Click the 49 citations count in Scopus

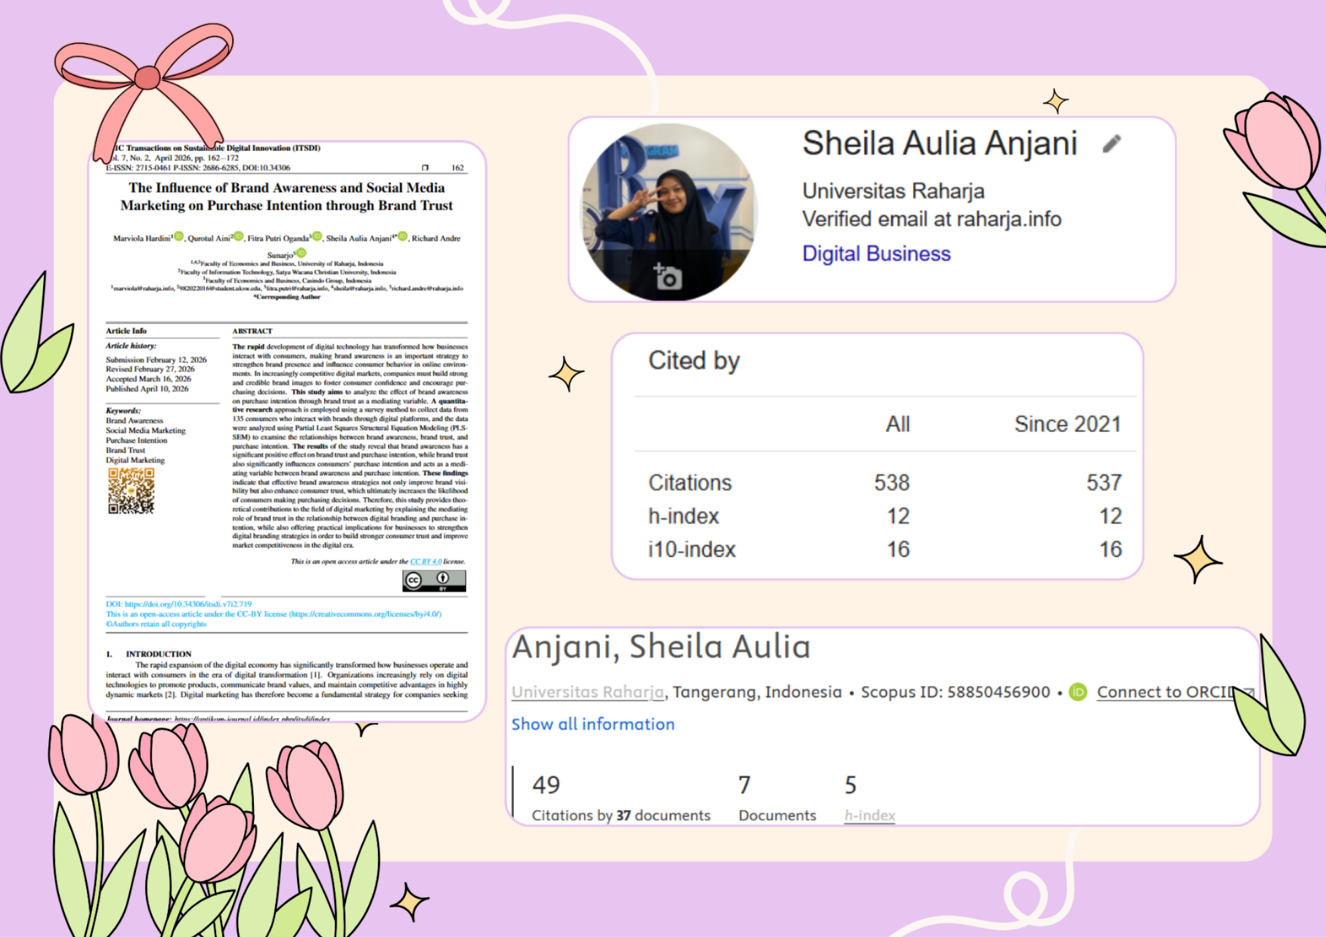(x=546, y=785)
